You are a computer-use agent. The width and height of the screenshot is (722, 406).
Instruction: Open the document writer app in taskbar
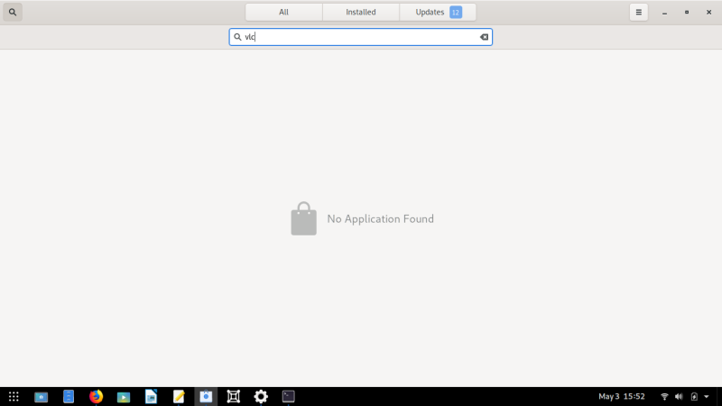151,396
